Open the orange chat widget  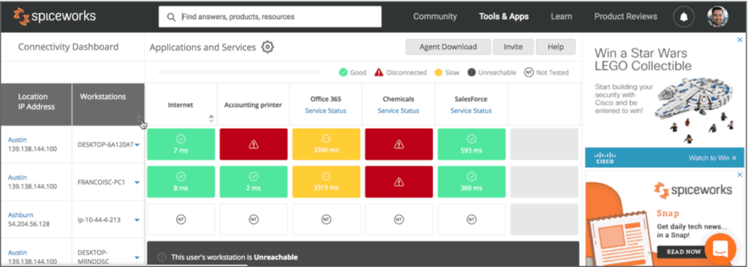(720, 249)
